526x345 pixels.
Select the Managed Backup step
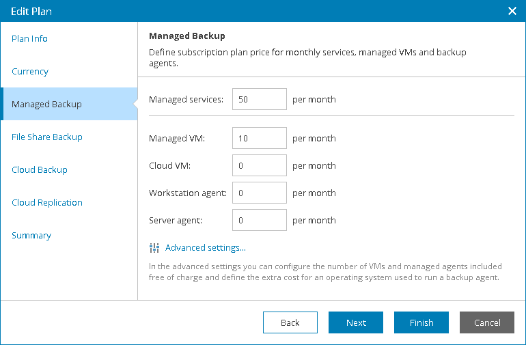46,105
